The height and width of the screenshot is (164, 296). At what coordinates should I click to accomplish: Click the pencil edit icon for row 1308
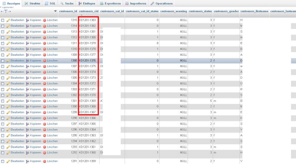click(8, 60)
